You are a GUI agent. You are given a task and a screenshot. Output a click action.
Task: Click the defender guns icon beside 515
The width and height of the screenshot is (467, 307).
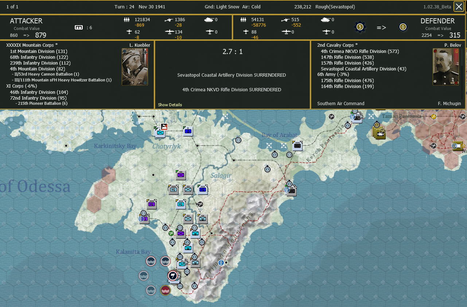(285, 20)
